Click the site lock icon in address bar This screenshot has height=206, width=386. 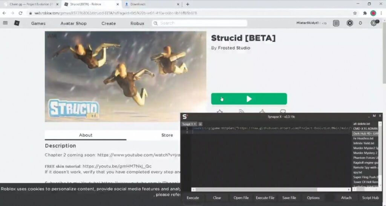[31, 13]
